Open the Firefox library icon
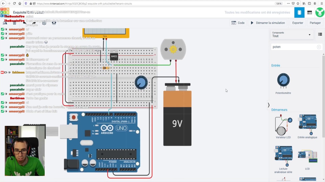The image size is (325, 182). pos(304,4)
